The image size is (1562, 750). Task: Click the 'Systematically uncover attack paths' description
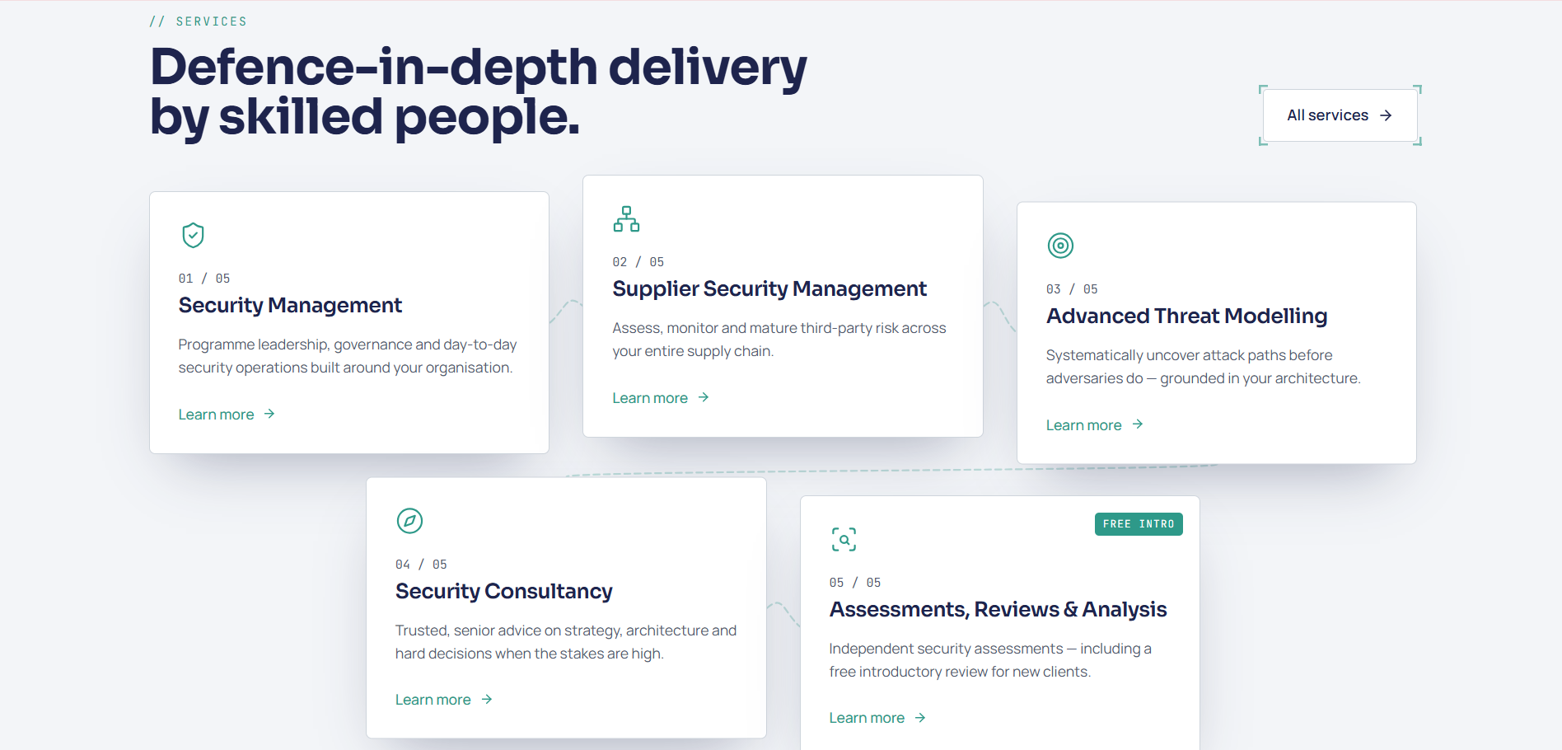[1203, 367]
